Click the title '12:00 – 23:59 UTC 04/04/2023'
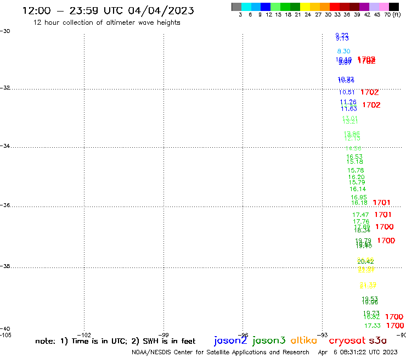 pyautogui.click(x=108, y=10)
